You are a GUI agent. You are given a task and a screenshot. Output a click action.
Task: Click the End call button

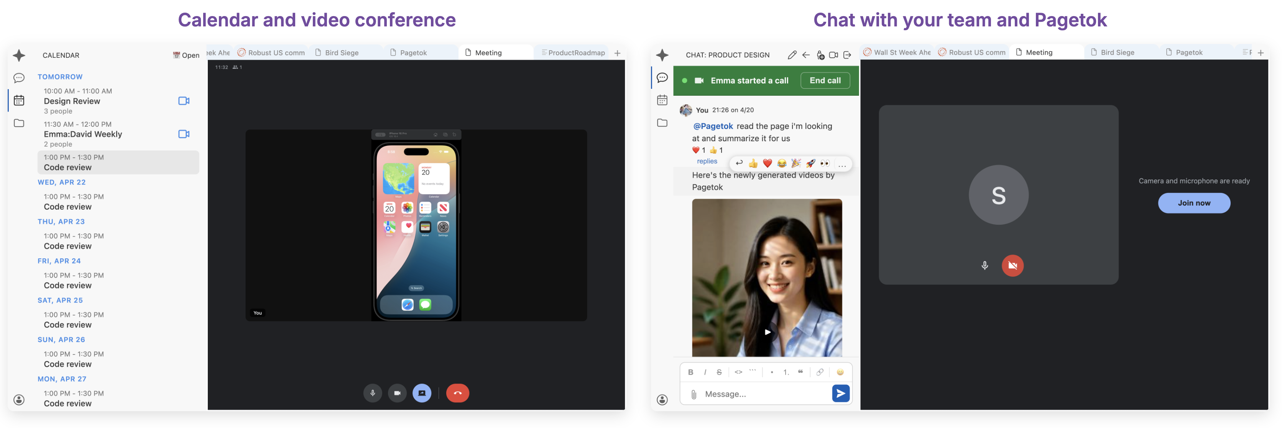[x=825, y=80]
